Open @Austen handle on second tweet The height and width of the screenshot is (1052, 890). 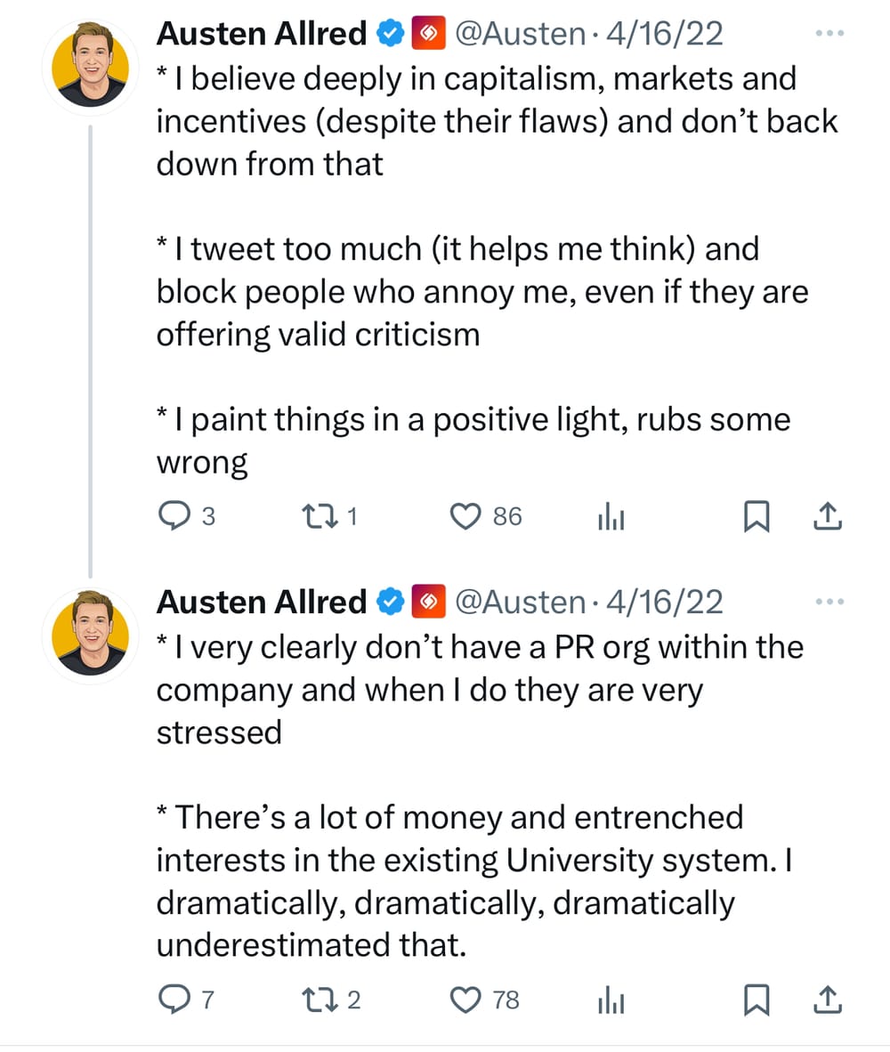click(x=520, y=603)
